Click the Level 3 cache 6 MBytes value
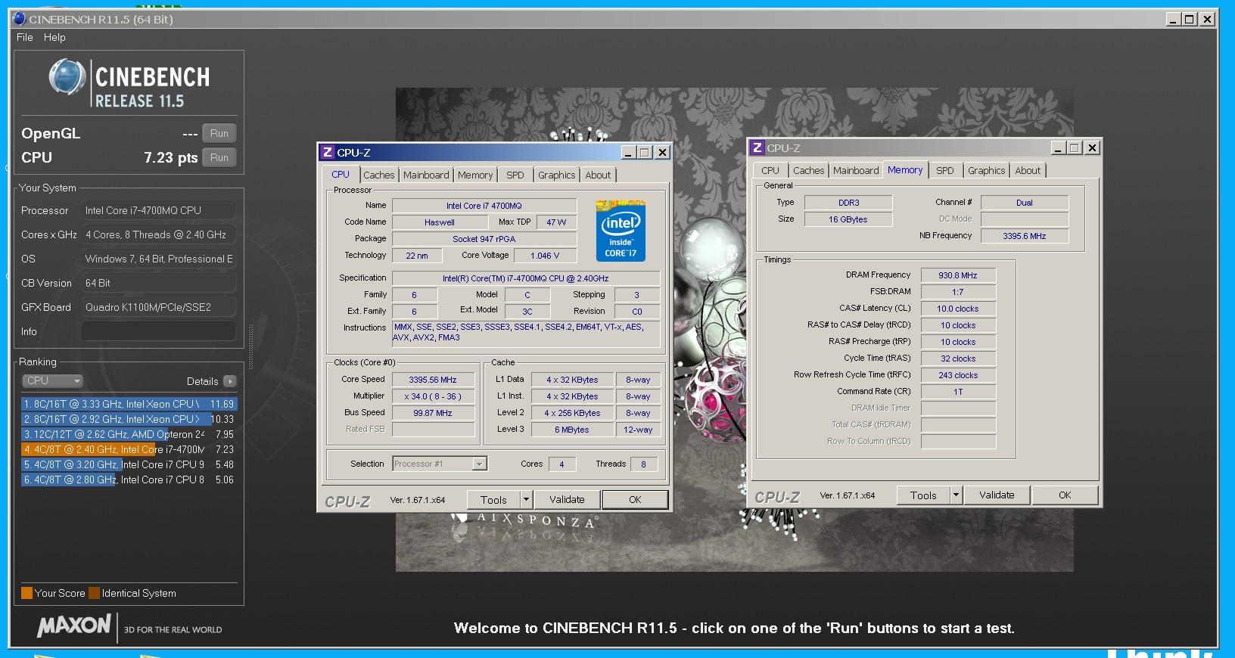The image size is (1235, 658). 572,430
